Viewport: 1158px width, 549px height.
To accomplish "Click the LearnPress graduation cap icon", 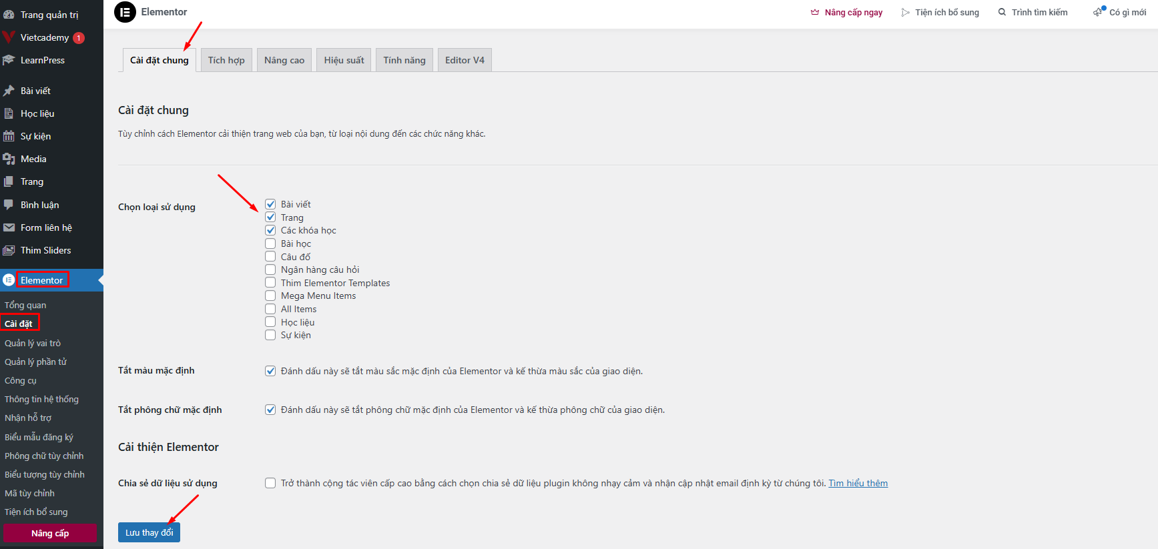I will (x=9, y=60).
